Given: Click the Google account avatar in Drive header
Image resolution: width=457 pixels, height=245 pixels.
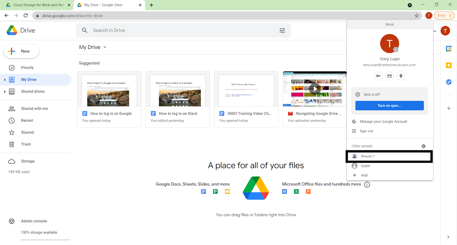Looking at the screenshot, I should point(445,31).
